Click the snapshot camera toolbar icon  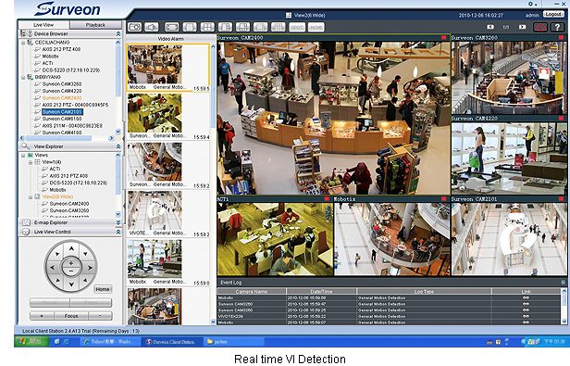(x=135, y=27)
